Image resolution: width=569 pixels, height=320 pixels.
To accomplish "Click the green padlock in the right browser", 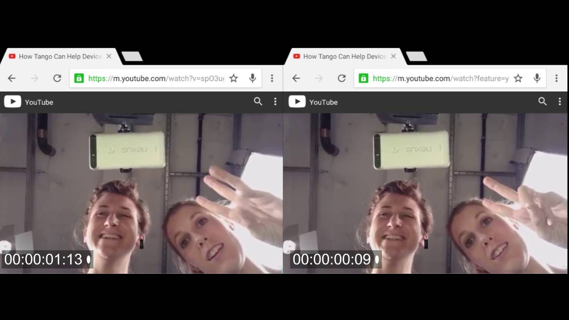I will 363,79.
